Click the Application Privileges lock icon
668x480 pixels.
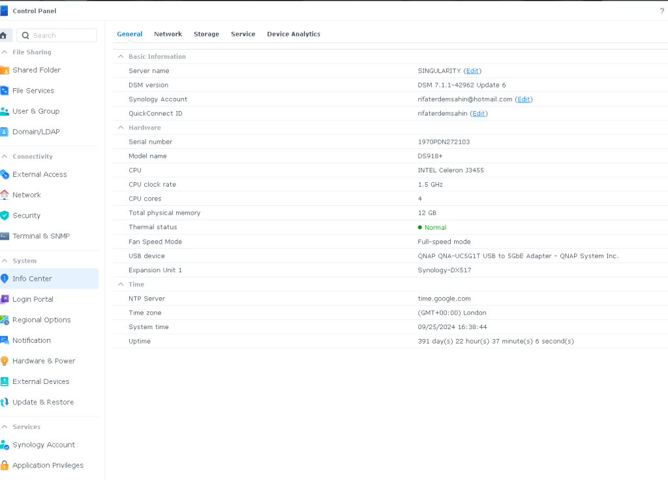5,465
